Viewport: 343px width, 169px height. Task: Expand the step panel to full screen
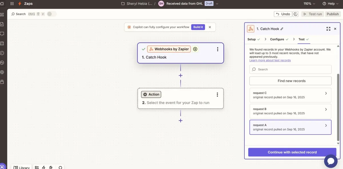pyautogui.click(x=328, y=29)
